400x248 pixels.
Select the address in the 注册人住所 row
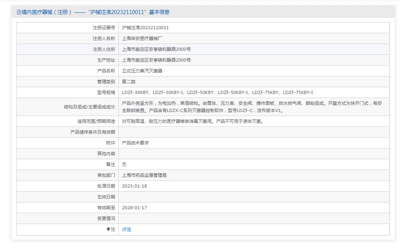[156, 49]
